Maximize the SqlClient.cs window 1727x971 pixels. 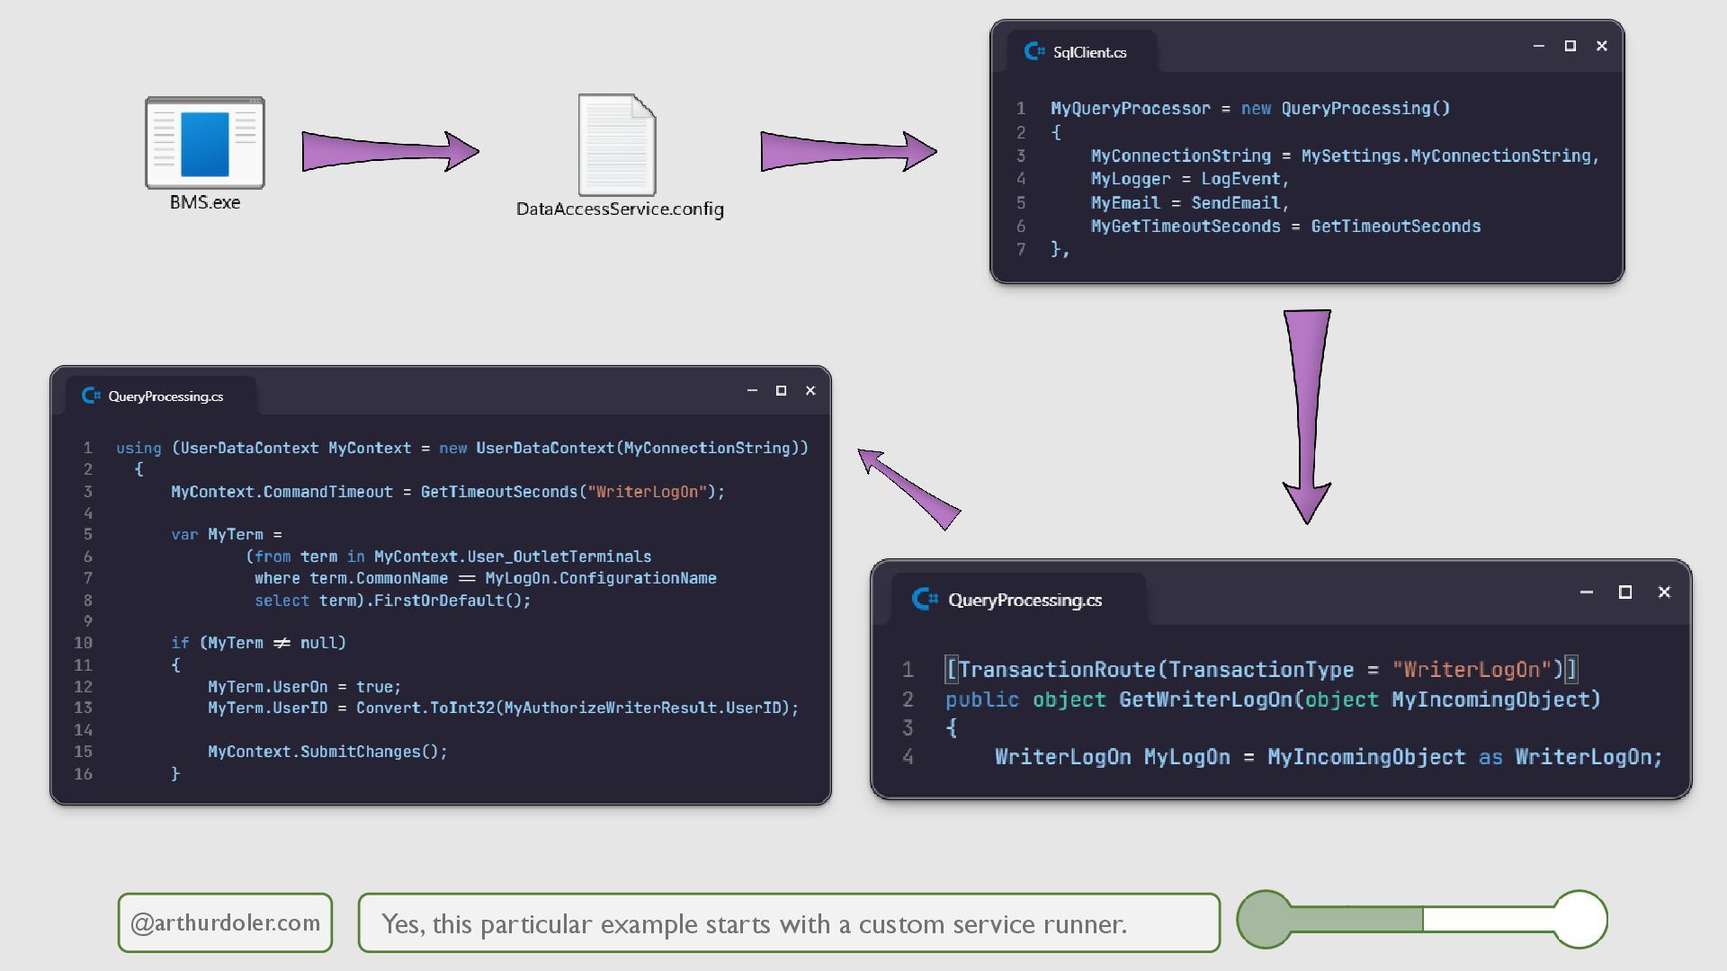coord(1570,46)
